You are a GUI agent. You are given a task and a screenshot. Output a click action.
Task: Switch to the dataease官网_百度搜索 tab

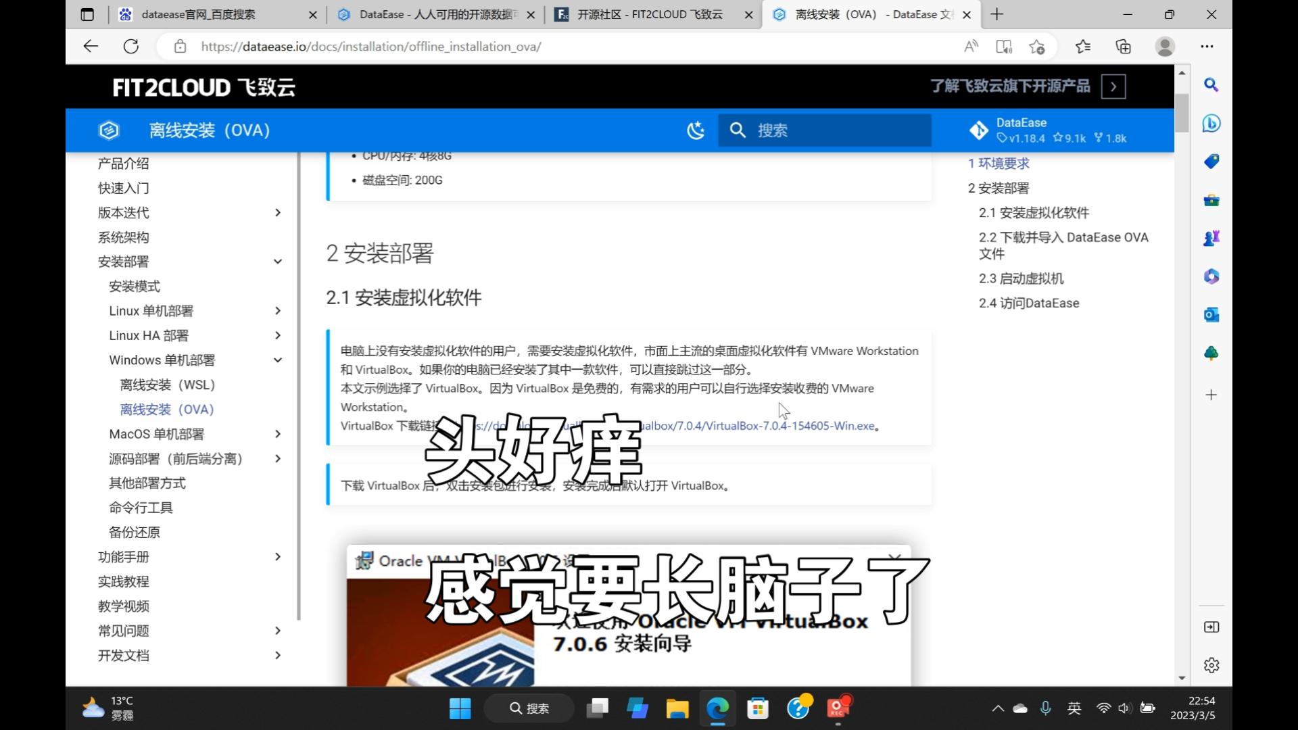point(203,14)
